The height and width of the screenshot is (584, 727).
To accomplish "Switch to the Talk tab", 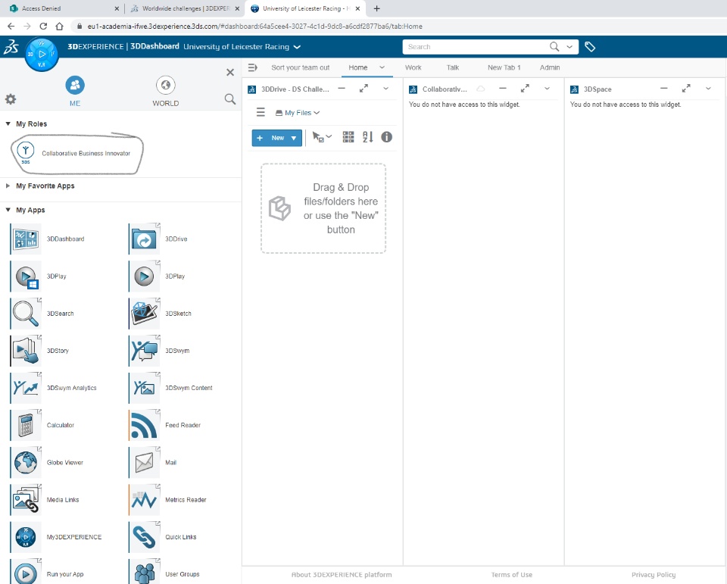I will (x=453, y=67).
